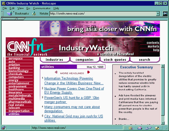Expand the collapsed toolbar handle on the left
Image resolution: width=169 pixels, height=131 pixels.
pos(8,19)
